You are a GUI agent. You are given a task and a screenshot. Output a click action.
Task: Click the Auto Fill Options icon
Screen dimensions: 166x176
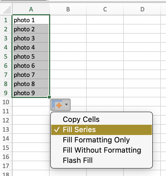tap(57, 105)
